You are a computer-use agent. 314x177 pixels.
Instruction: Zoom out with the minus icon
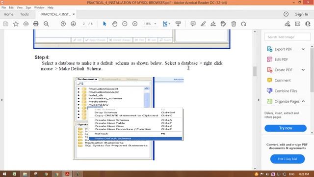125,24
